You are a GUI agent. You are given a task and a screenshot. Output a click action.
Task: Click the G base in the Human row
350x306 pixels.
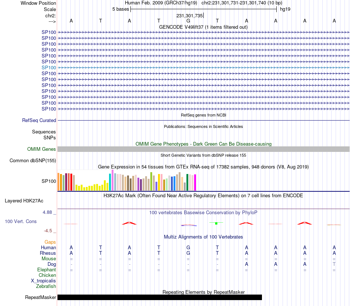coord(188,247)
